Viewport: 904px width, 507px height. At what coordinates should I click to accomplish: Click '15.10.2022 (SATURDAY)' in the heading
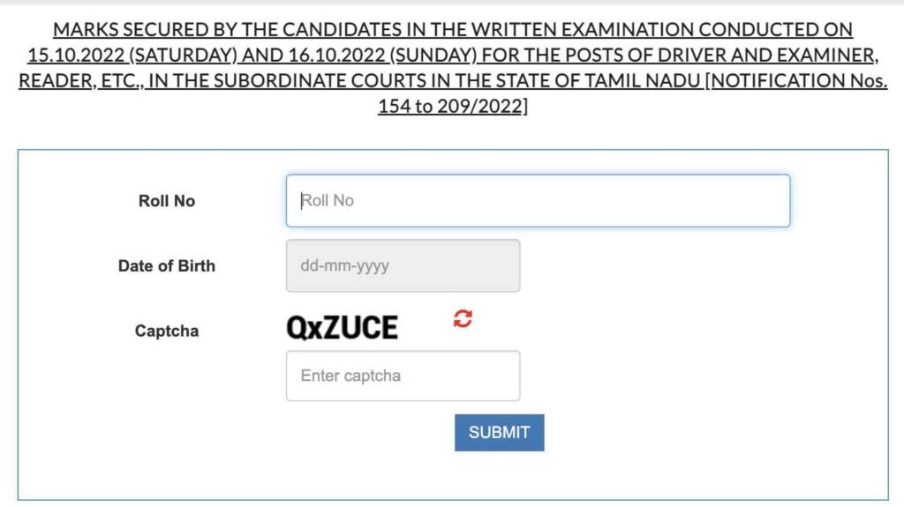click(x=132, y=56)
